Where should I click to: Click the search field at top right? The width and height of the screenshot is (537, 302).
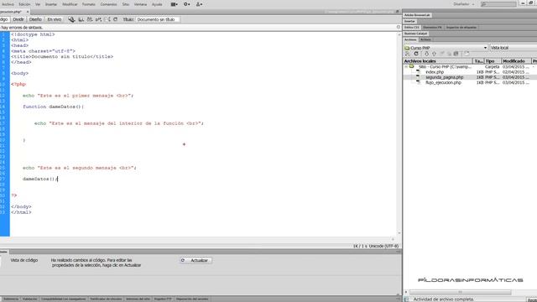tap(498, 4)
